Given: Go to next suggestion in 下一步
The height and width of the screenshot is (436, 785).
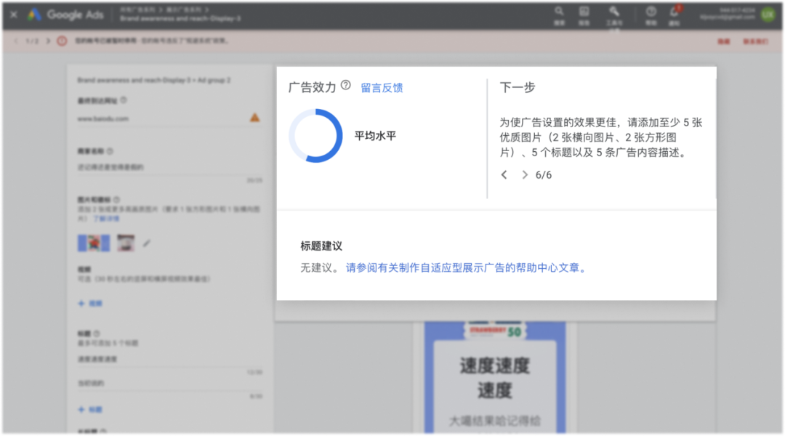Looking at the screenshot, I should pos(524,174).
